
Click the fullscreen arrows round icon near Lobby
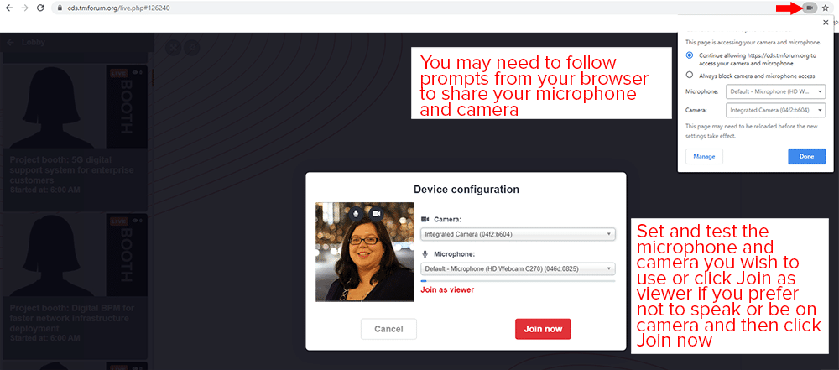coord(173,48)
